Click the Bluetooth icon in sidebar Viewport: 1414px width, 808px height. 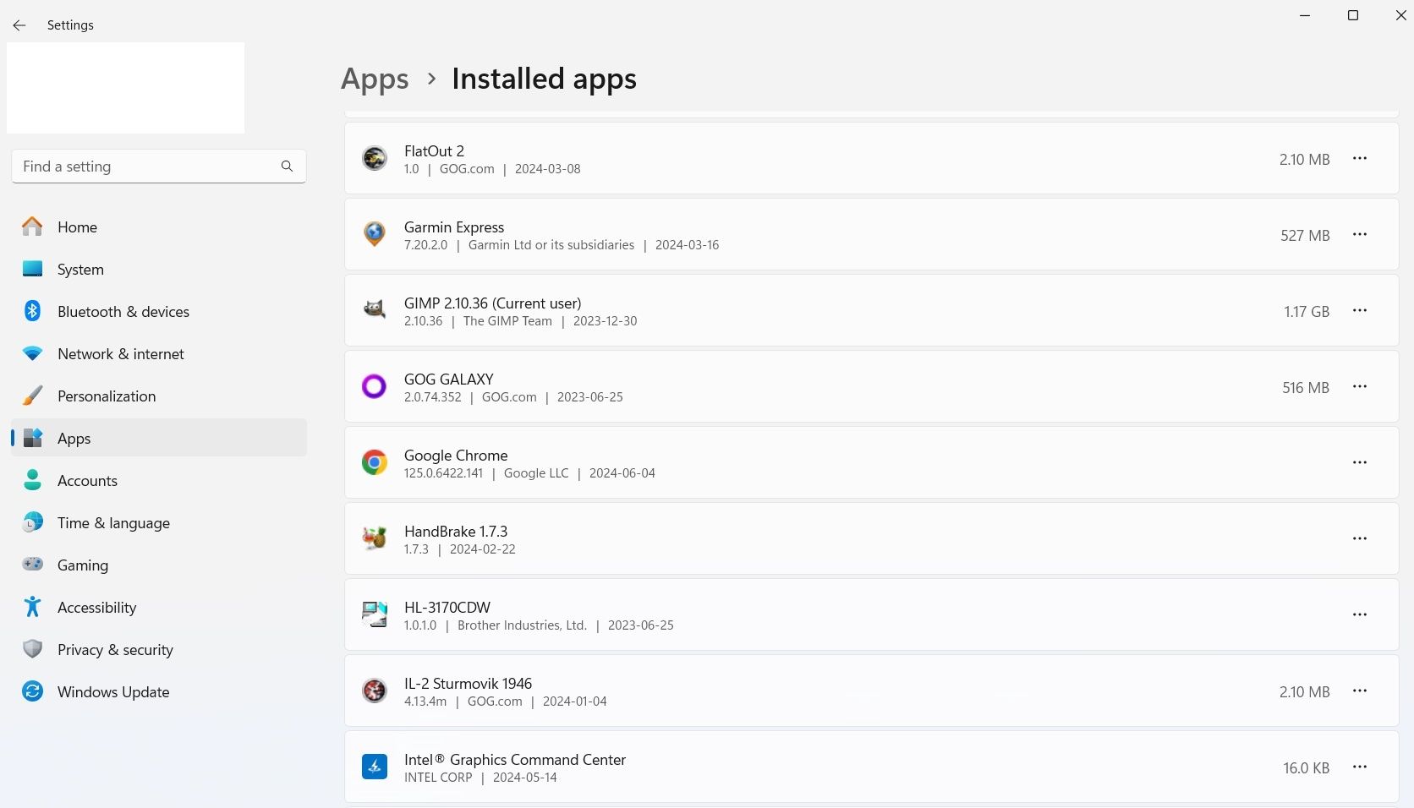click(32, 311)
